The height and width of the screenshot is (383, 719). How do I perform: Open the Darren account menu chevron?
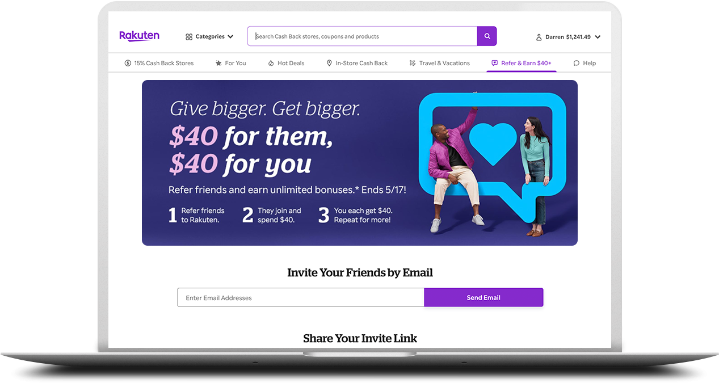click(598, 37)
